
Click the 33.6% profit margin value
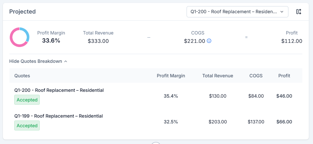tap(51, 41)
